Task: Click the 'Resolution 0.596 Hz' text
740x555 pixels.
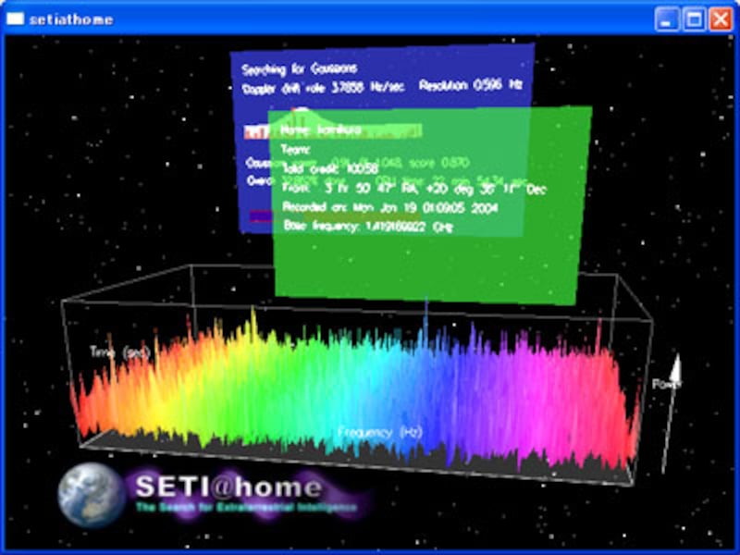Action: (x=470, y=85)
